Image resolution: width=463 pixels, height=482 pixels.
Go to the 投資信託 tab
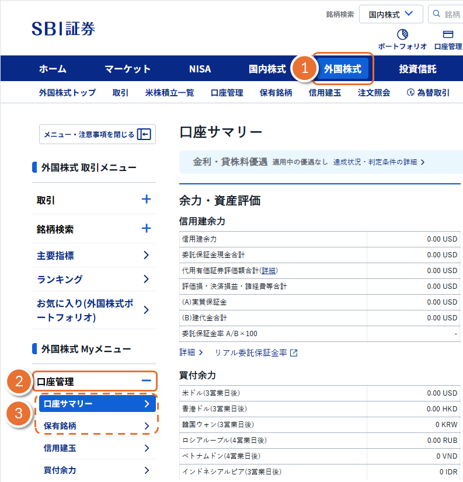[x=417, y=69]
